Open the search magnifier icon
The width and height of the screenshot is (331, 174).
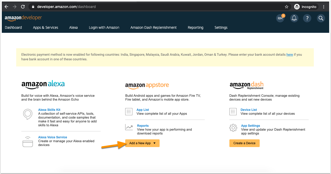point(321,18)
